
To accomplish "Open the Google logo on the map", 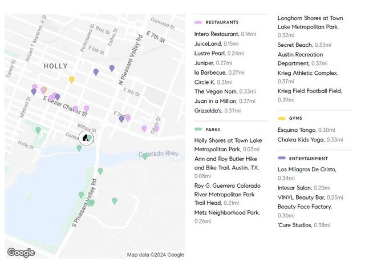I will click(x=21, y=252).
